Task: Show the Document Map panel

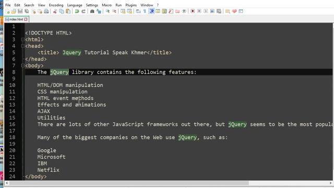Action: (164, 11)
